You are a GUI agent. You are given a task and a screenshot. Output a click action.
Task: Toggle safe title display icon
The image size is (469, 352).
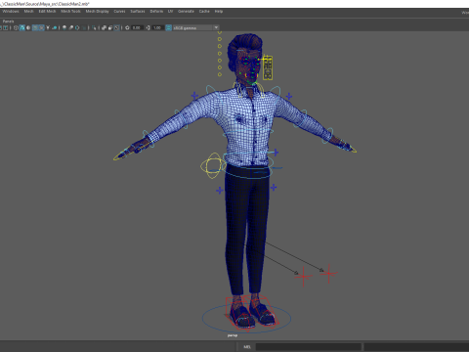click(x=6, y=27)
